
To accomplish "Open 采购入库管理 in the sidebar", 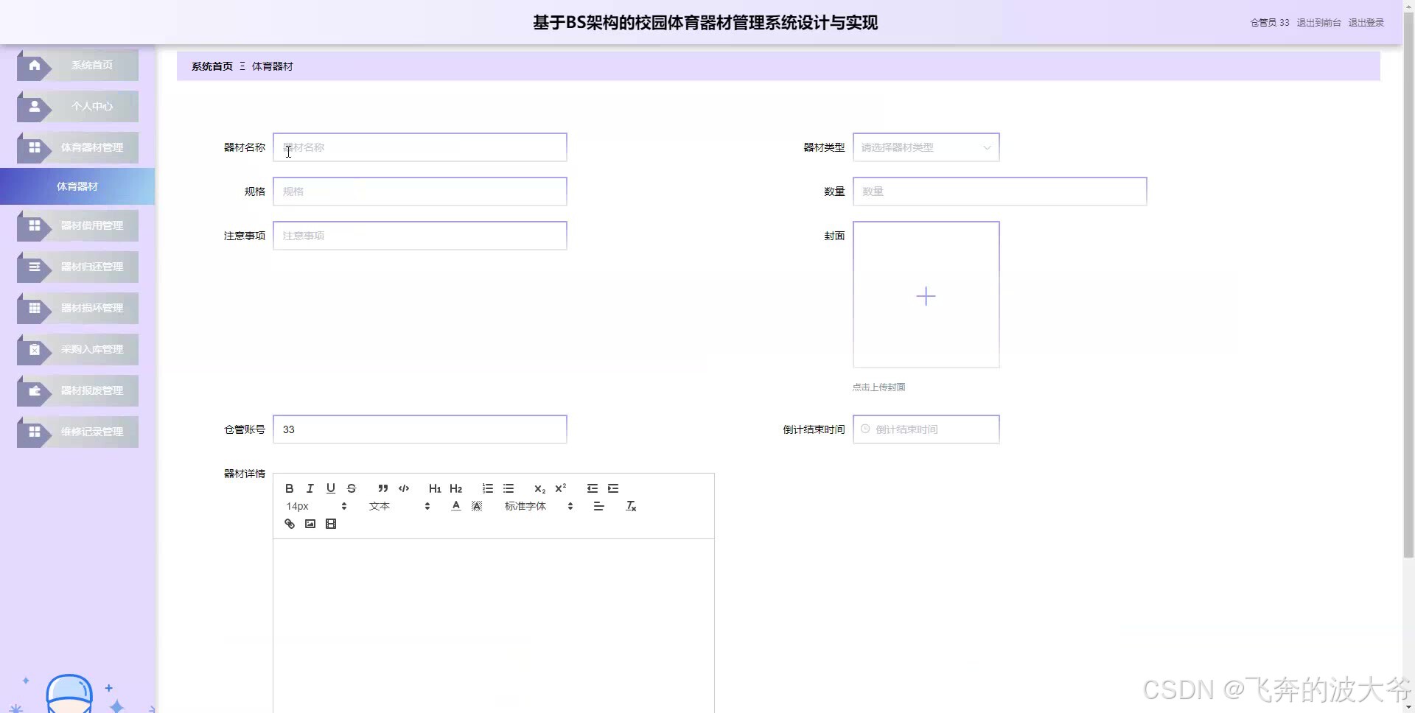I will (x=77, y=349).
